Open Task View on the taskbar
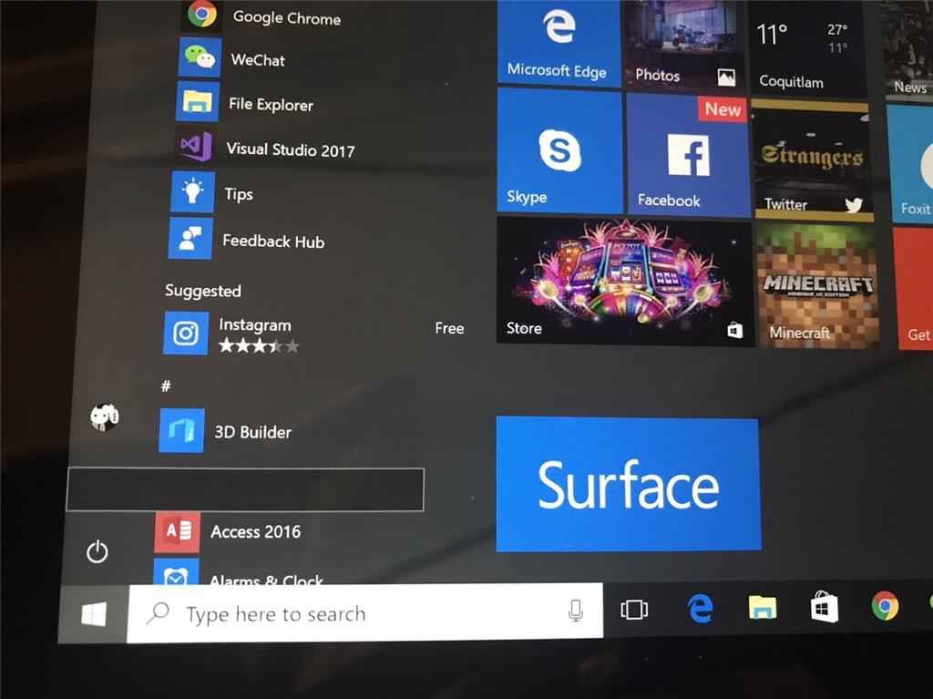933x699 pixels. point(634,610)
